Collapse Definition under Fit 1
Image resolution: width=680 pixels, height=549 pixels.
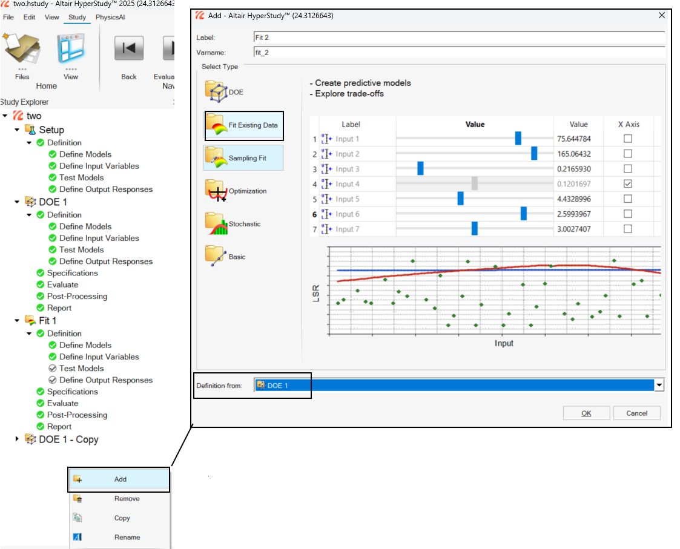tap(29, 334)
